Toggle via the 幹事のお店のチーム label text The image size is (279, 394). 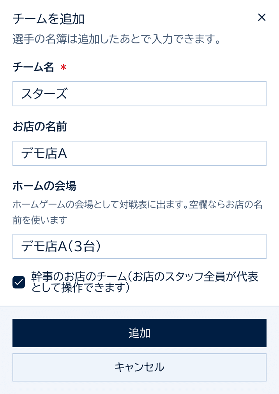(x=145, y=282)
